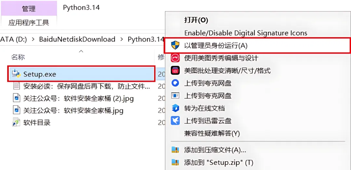Choose 添加到压缩文件(A)...
Image resolution: width=351 pixels, height=170 pixels.
[x=215, y=150]
